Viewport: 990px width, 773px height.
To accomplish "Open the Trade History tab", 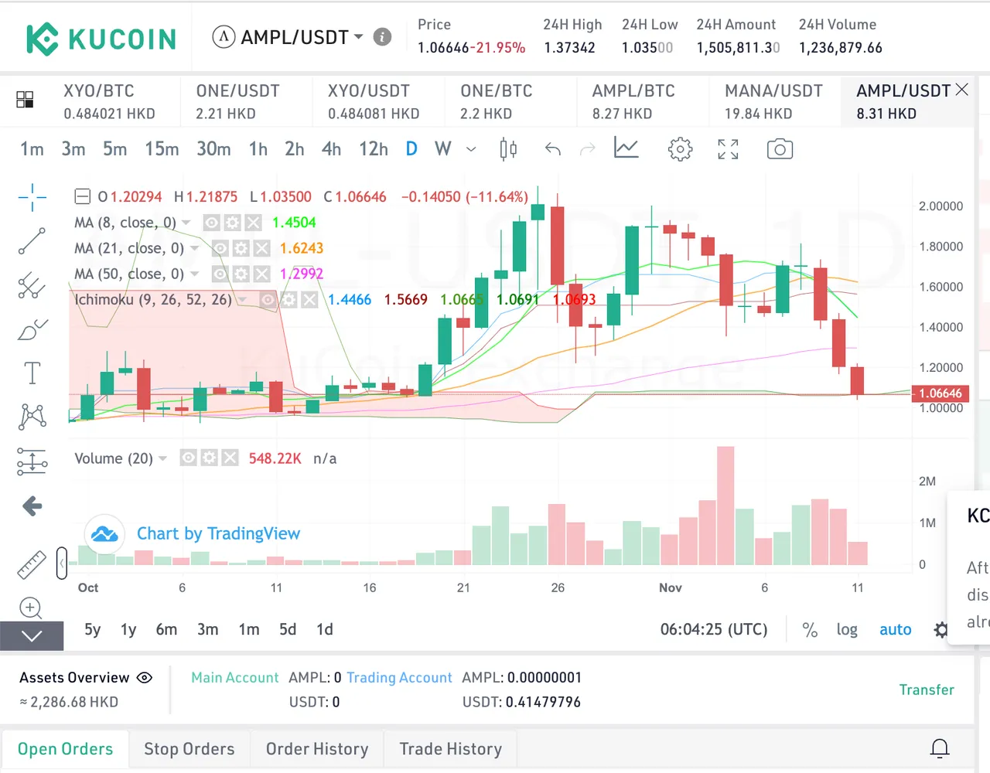I will coord(451,749).
